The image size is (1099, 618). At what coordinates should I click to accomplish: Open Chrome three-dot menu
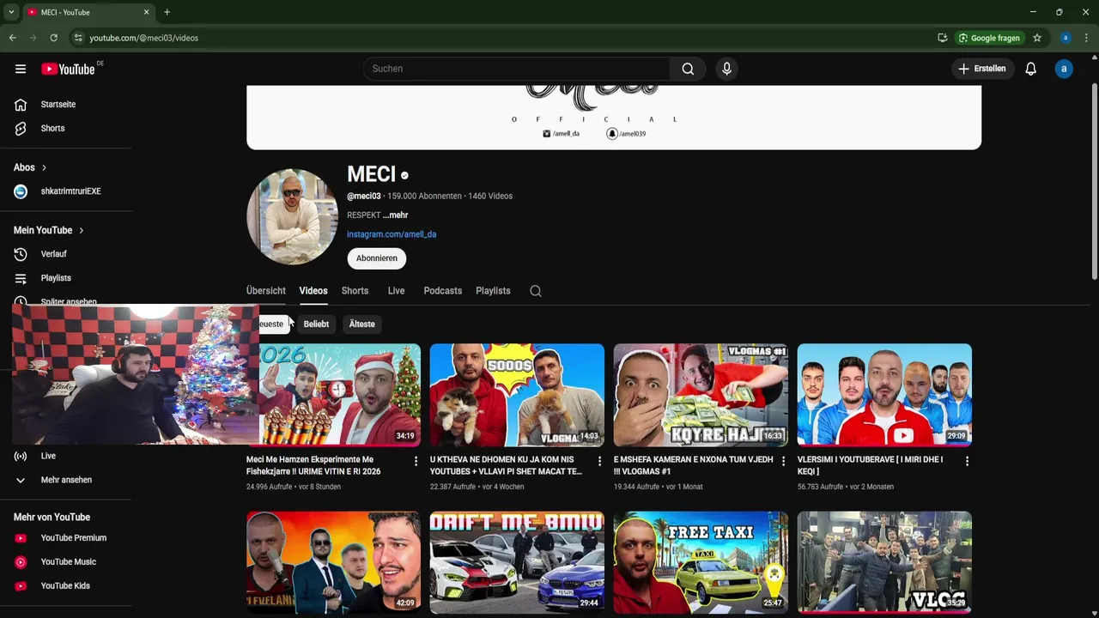point(1087,38)
